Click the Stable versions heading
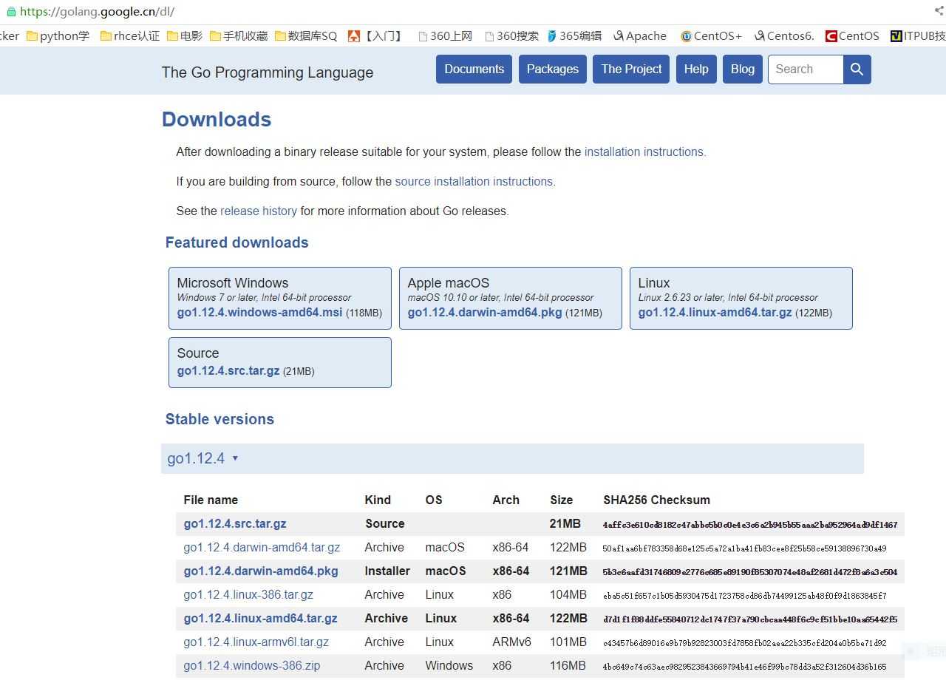946x683 pixels. click(x=220, y=419)
